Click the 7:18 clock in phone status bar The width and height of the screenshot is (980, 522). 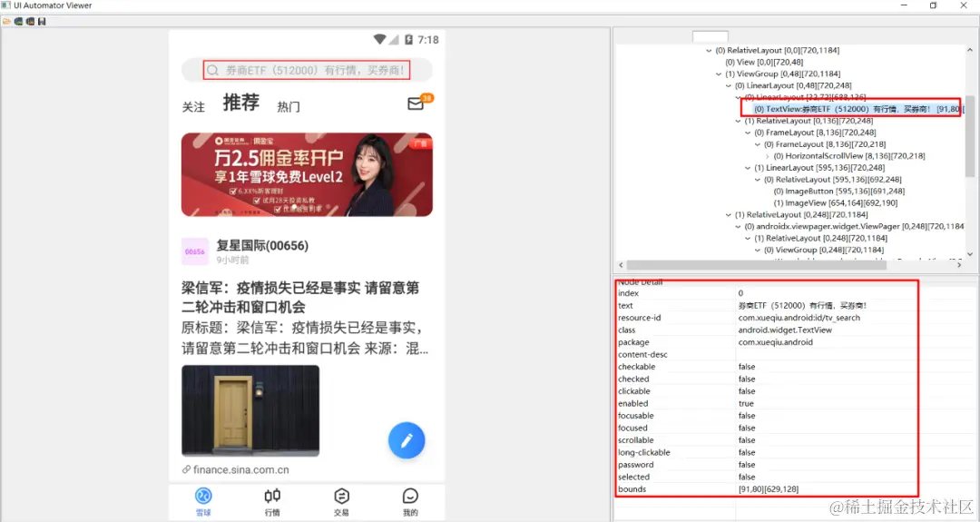pos(428,39)
